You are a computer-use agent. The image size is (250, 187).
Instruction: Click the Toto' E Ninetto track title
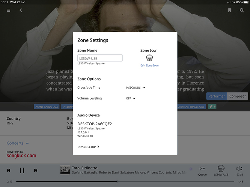[84, 168]
